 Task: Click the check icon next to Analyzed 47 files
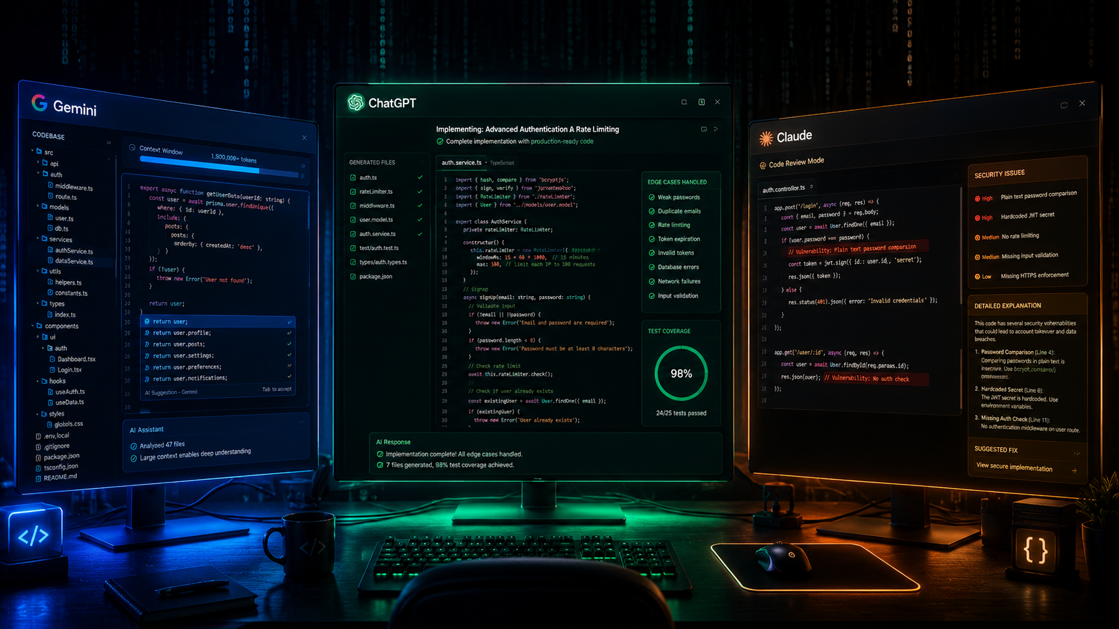coord(133,446)
